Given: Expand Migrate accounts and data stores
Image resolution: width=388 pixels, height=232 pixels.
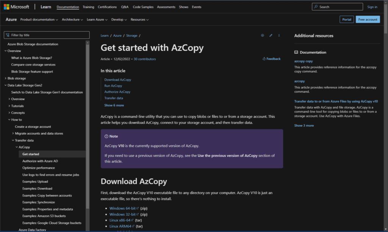Looking at the screenshot, I should point(13,134).
